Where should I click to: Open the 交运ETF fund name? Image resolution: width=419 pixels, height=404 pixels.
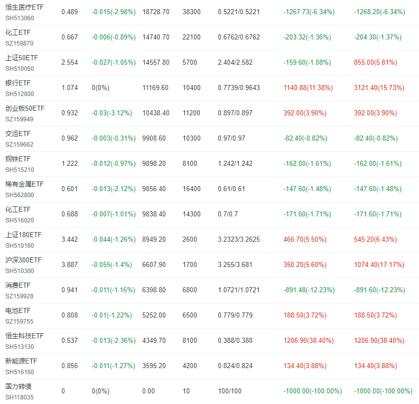coord(18,133)
